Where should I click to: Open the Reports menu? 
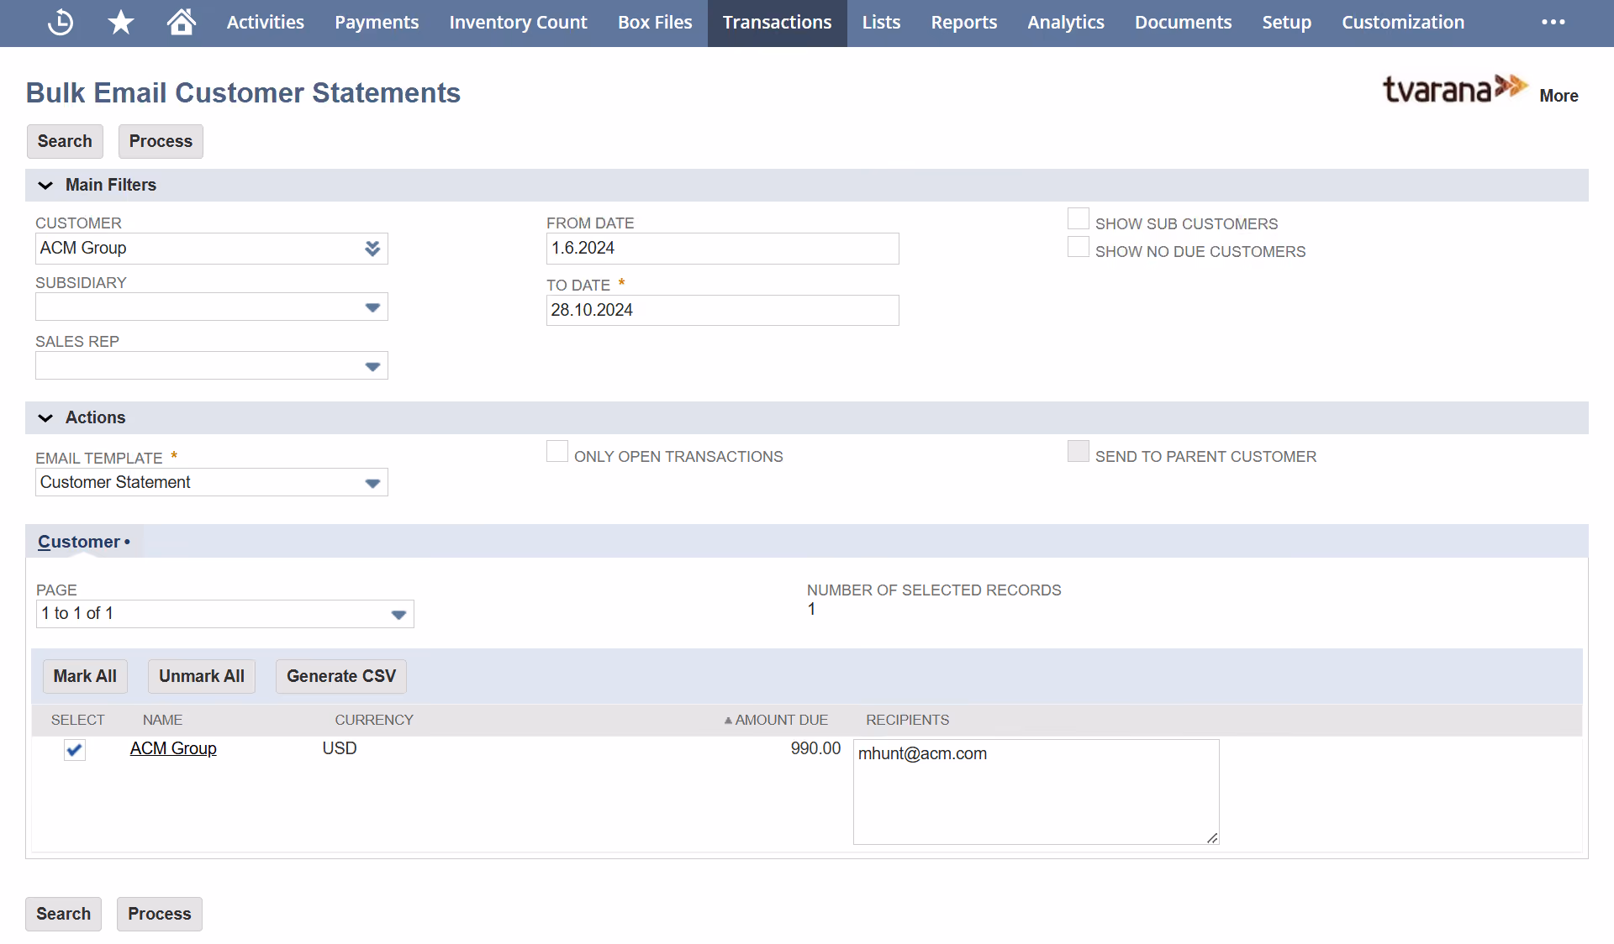[963, 23]
